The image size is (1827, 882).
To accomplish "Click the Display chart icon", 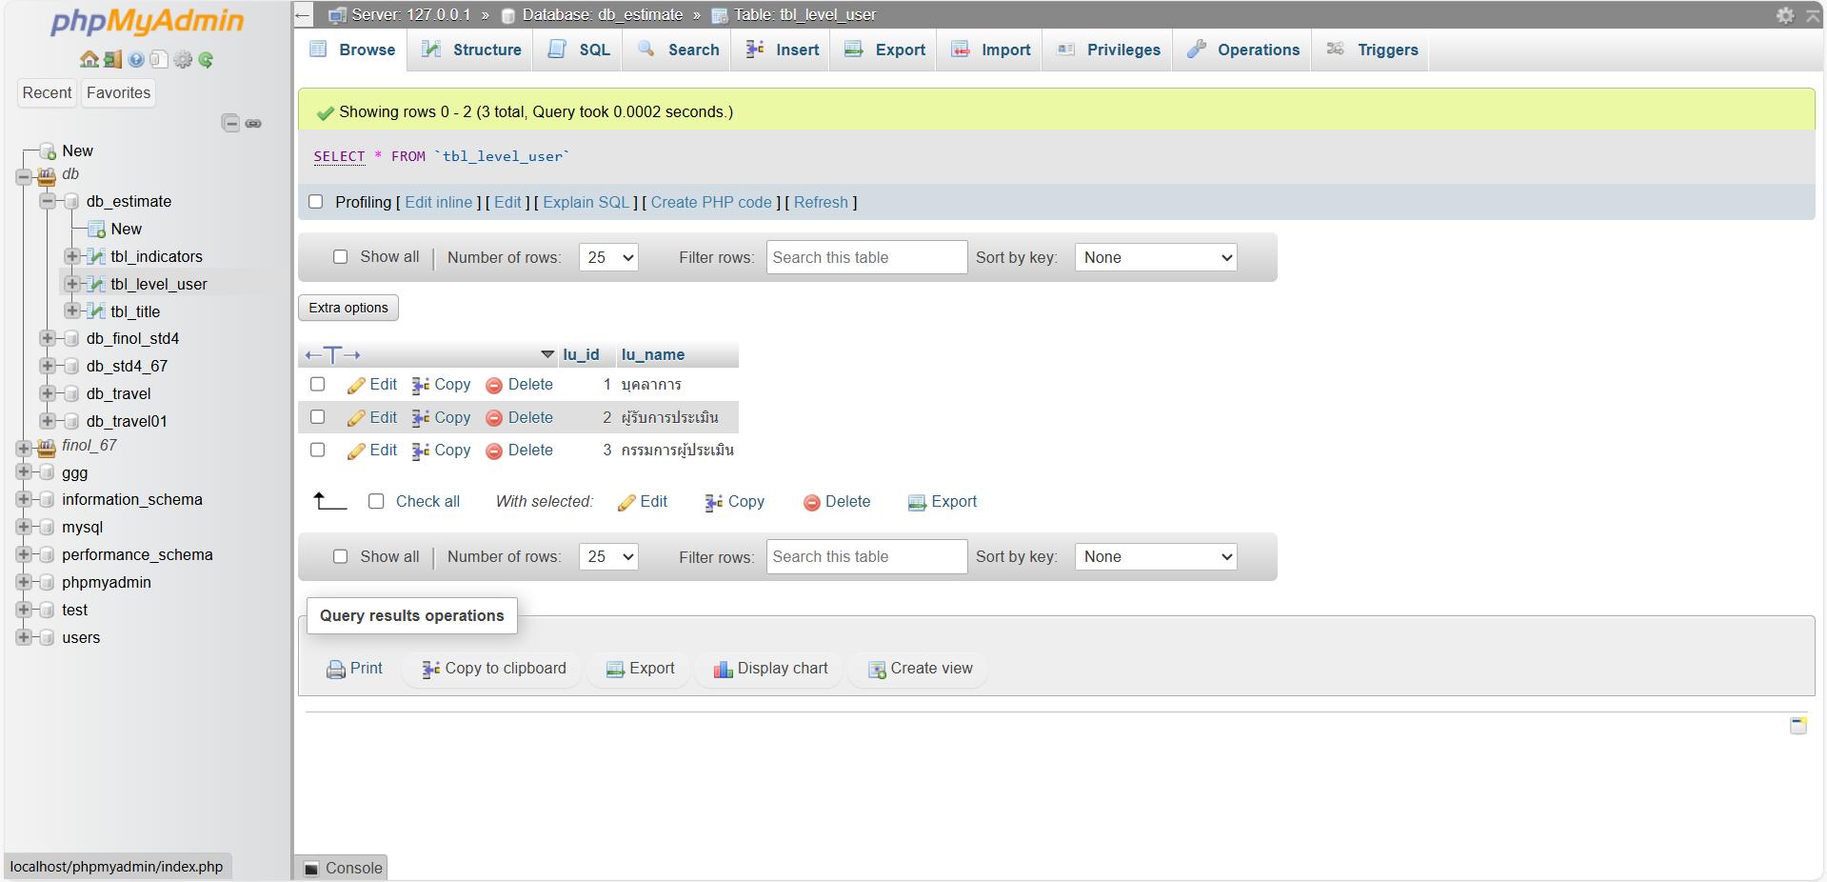I will (723, 670).
